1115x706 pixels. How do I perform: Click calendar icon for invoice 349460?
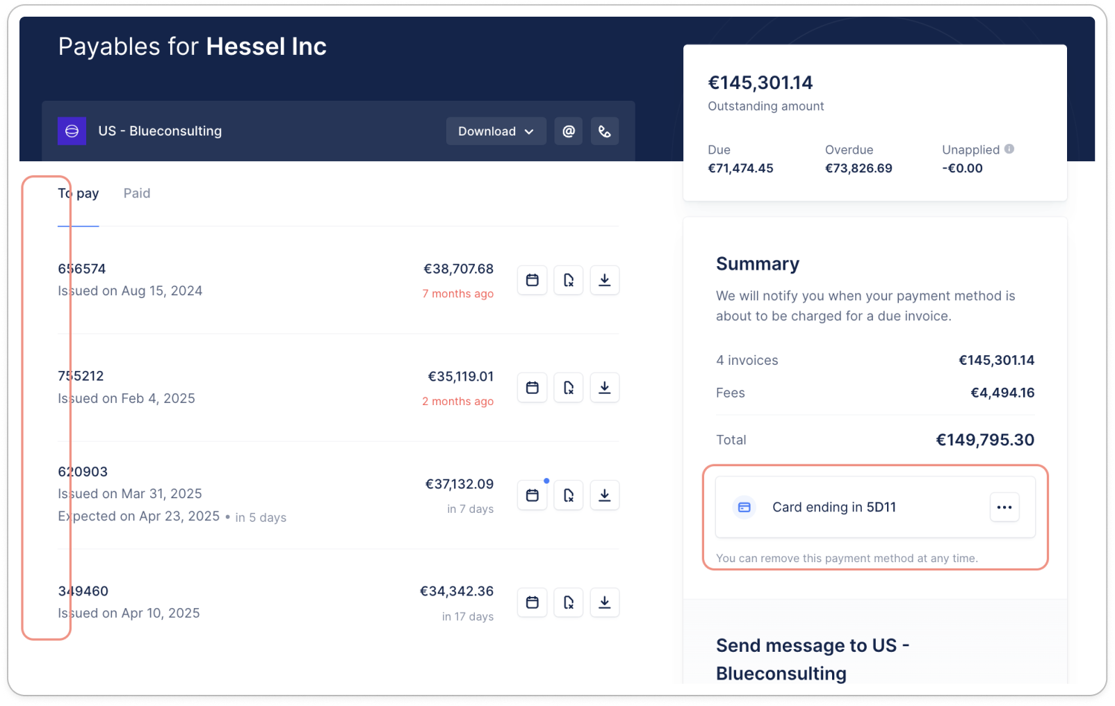pos(532,602)
